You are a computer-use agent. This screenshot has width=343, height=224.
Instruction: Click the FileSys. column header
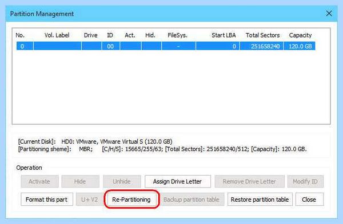(x=177, y=35)
